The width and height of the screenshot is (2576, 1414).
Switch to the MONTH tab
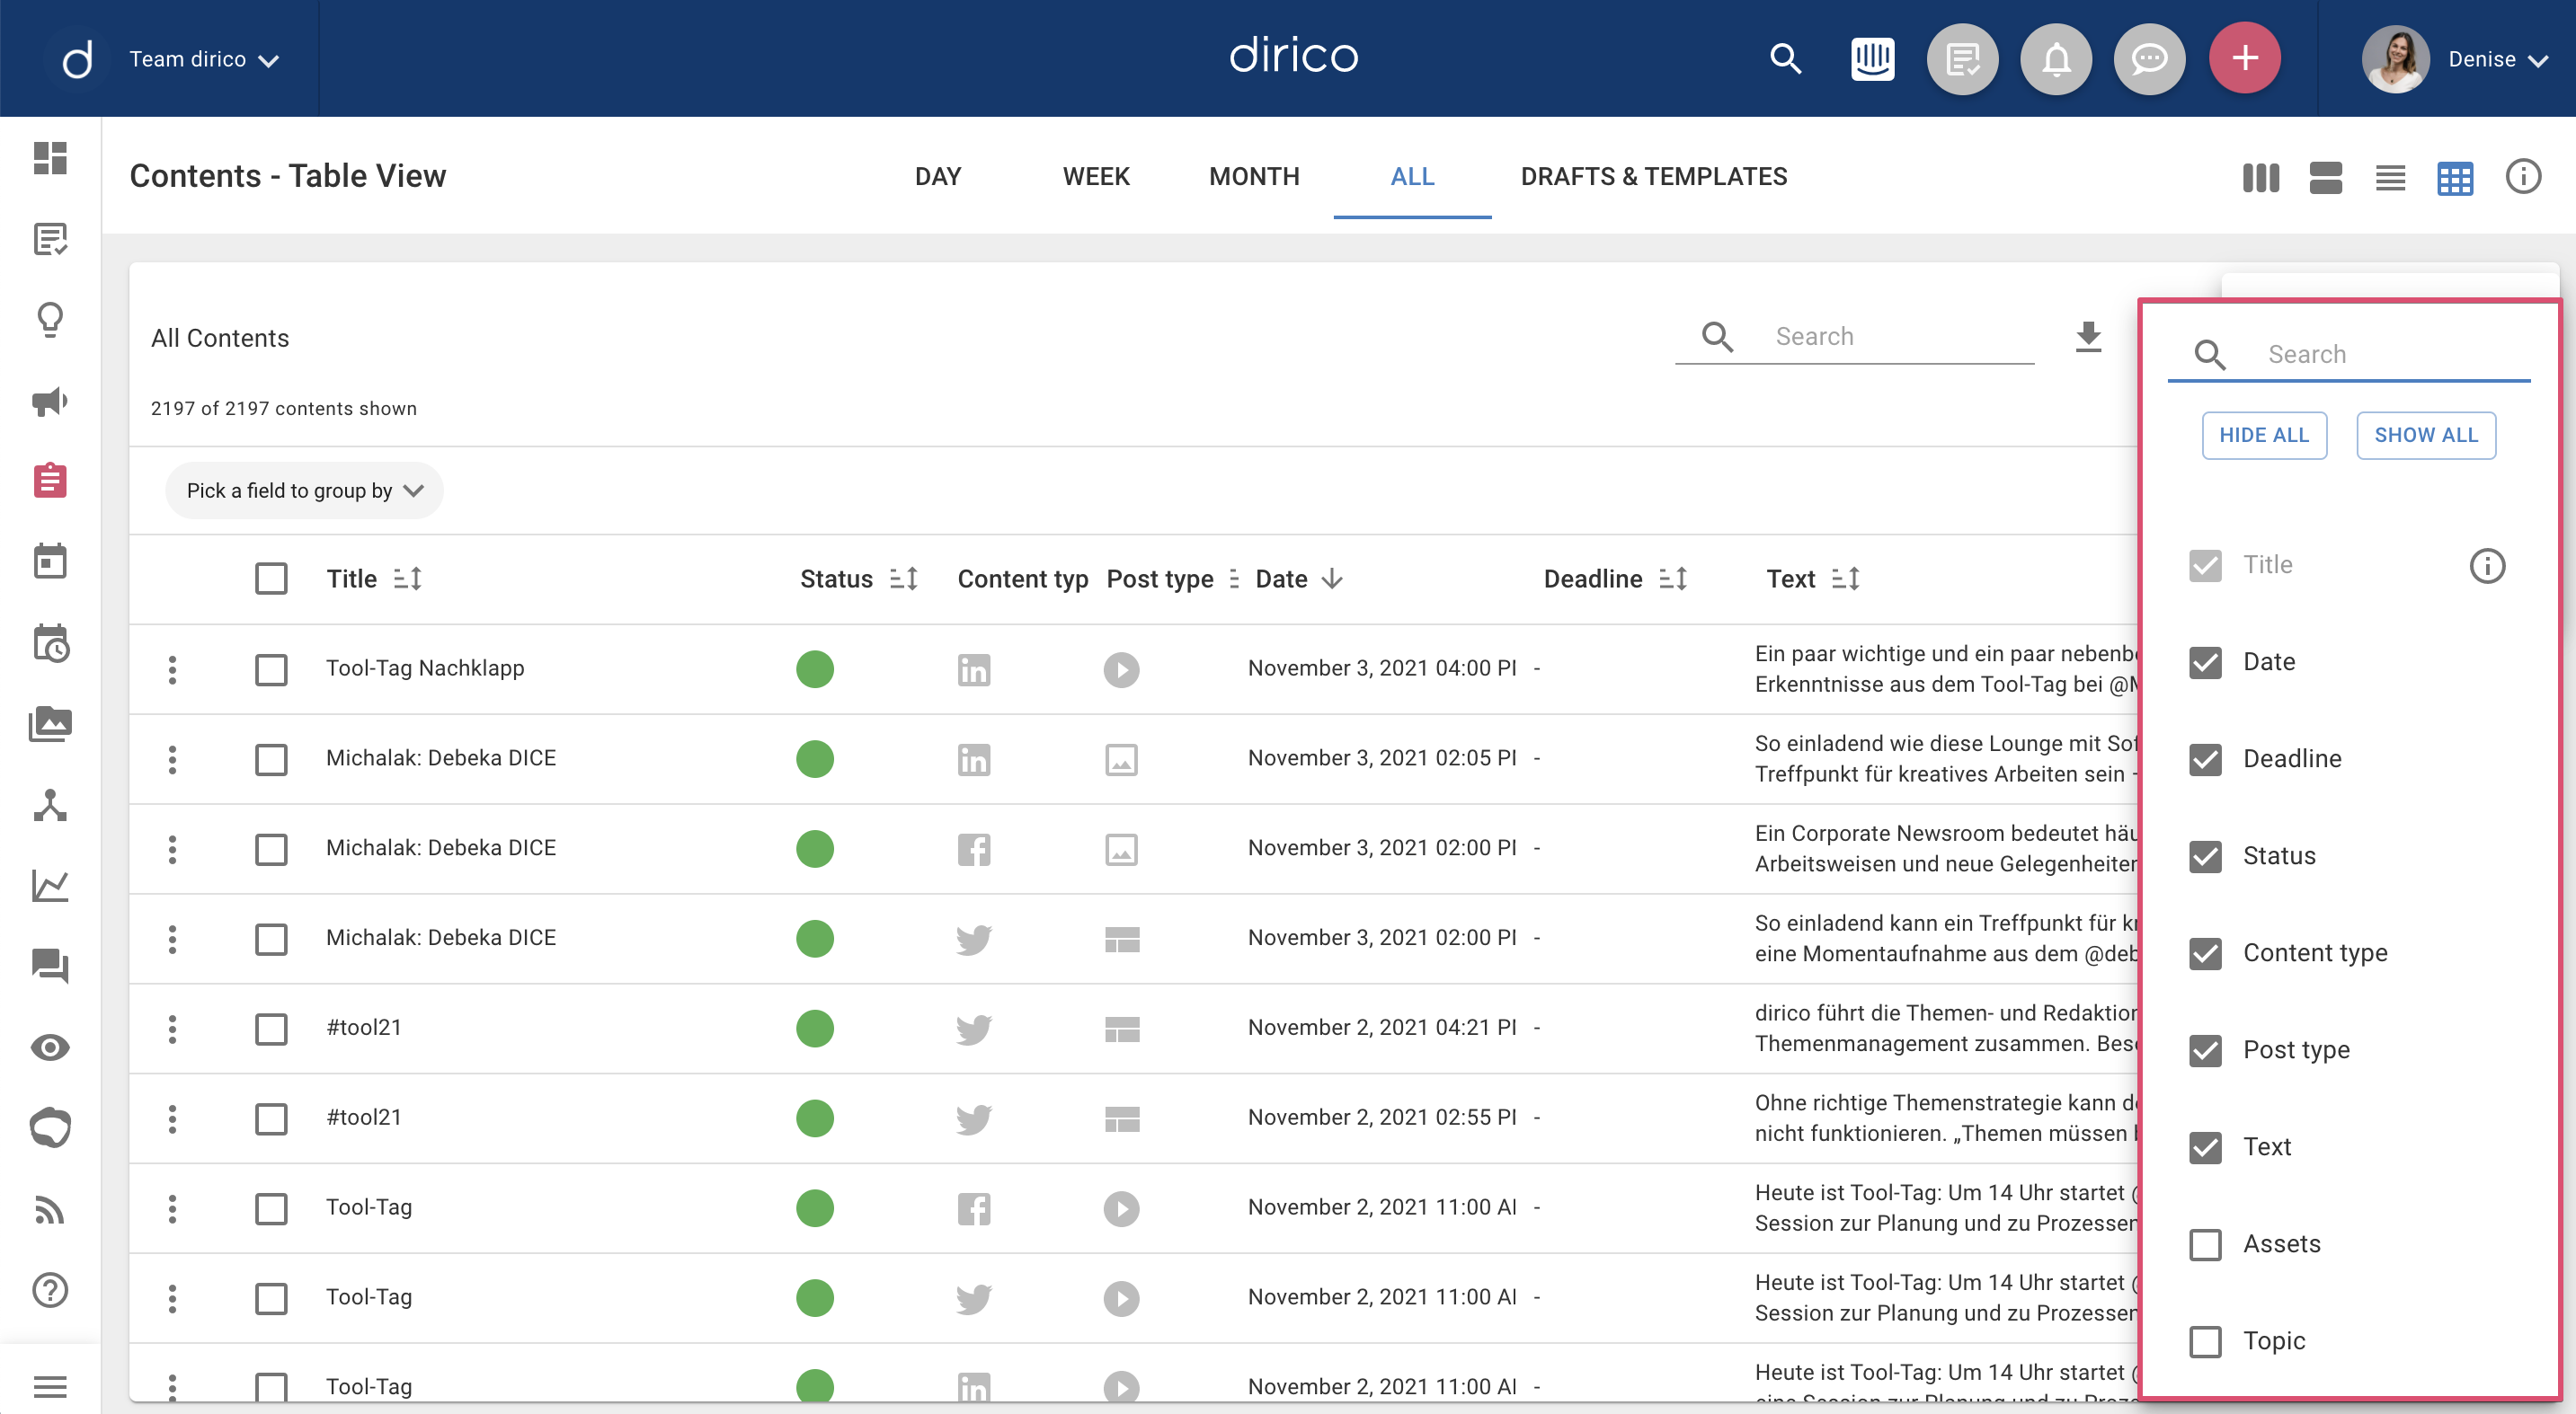coord(1254,177)
